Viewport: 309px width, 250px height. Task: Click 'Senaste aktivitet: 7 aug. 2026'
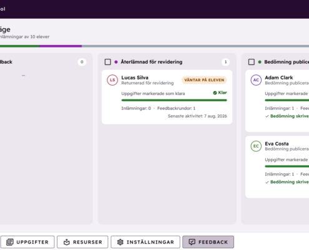197,116
